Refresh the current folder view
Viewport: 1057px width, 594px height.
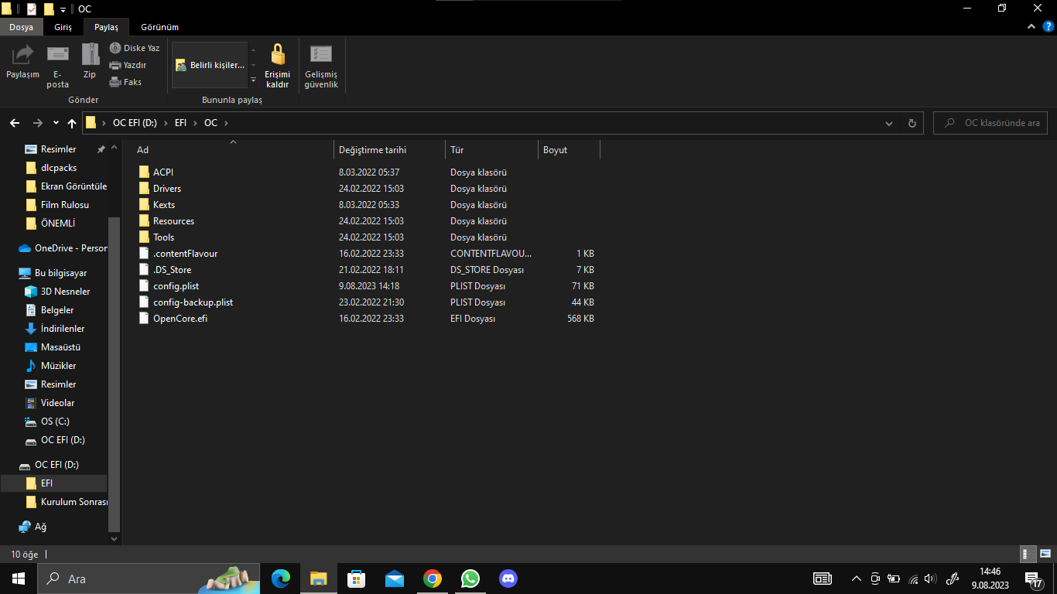[x=912, y=123]
